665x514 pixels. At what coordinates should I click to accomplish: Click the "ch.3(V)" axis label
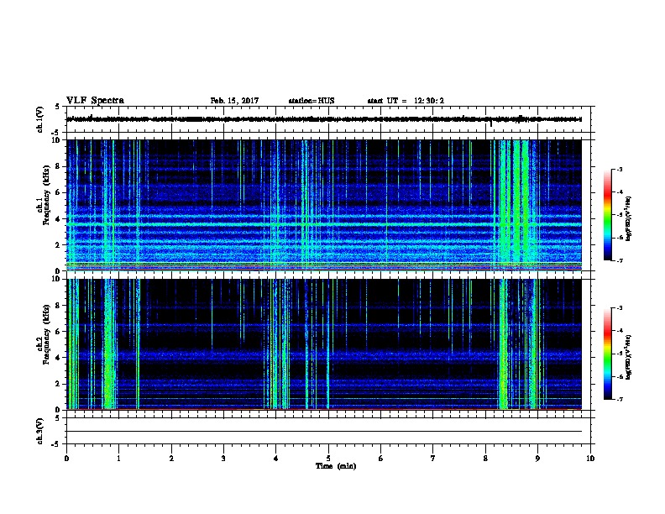point(40,431)
